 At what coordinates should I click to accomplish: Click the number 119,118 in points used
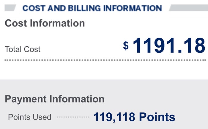pyautogui.click(x=114, y=117)
